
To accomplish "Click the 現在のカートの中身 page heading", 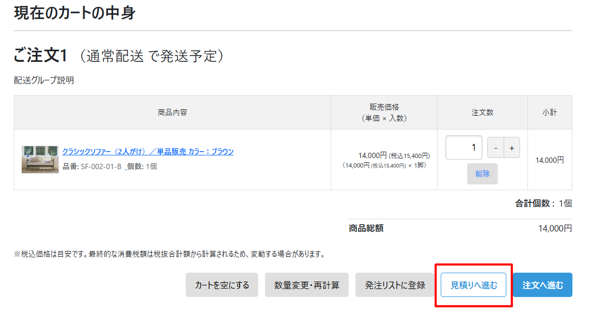I will 75,13.
